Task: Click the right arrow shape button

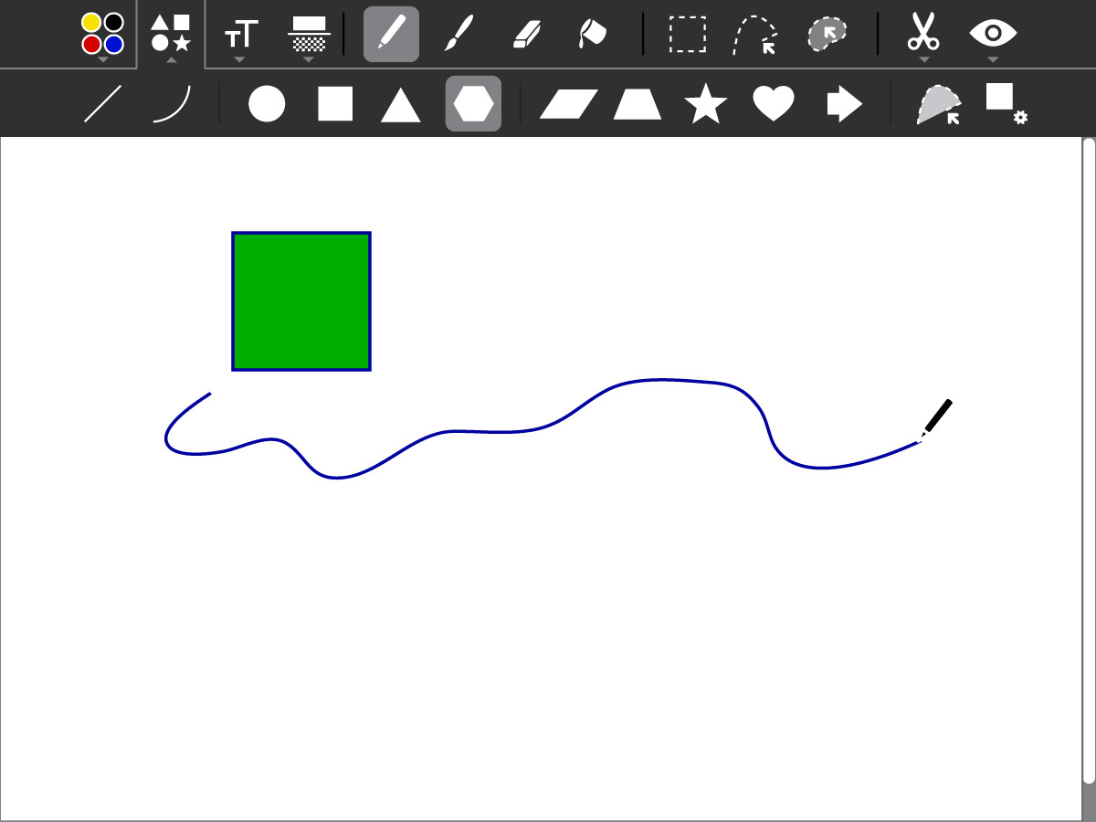Action: (844, 103)
